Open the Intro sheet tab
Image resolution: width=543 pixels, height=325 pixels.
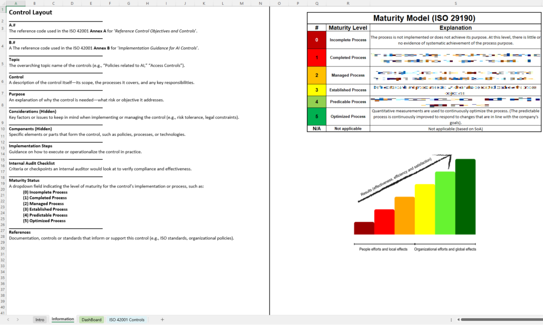click(x=40, y=319)
